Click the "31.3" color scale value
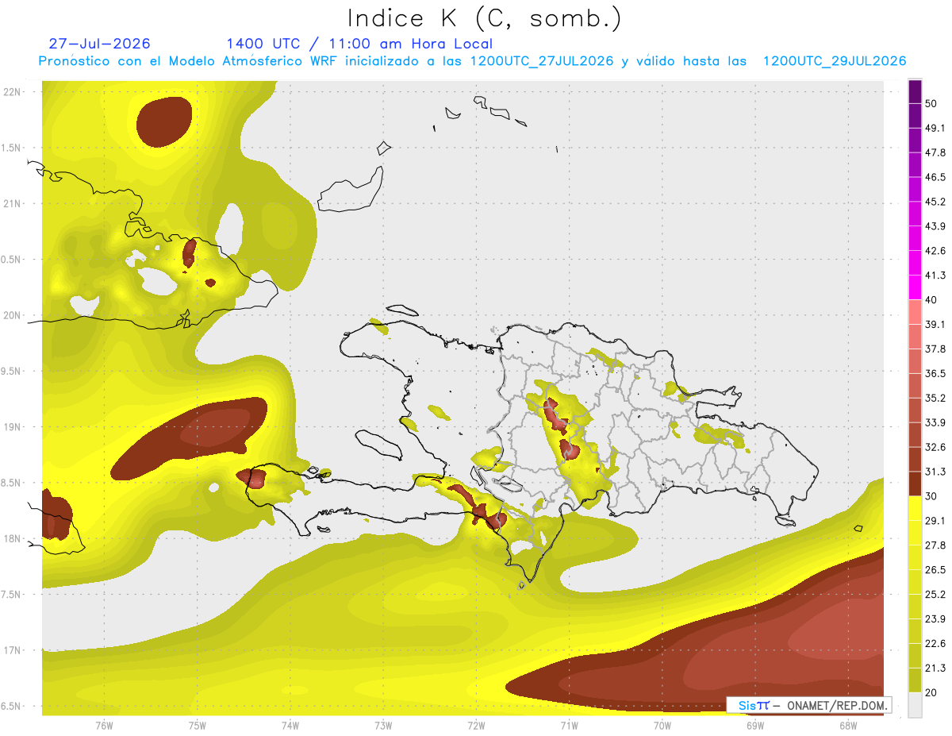This screenshot has width=952, height=736. [935, 472]
